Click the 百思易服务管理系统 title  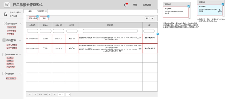coord(28,5)
